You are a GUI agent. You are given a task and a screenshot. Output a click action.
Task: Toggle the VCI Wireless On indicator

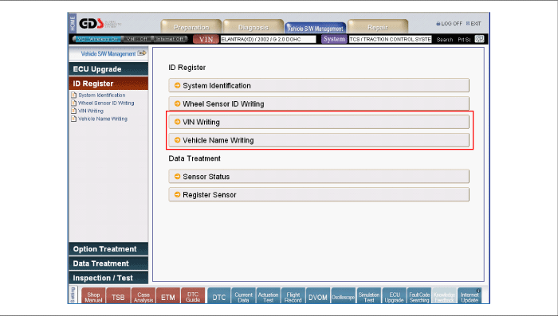[x=97, y=39]
